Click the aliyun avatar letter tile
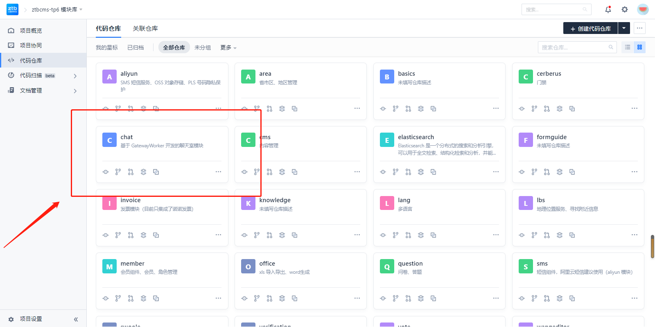 (x=109, y=77)
